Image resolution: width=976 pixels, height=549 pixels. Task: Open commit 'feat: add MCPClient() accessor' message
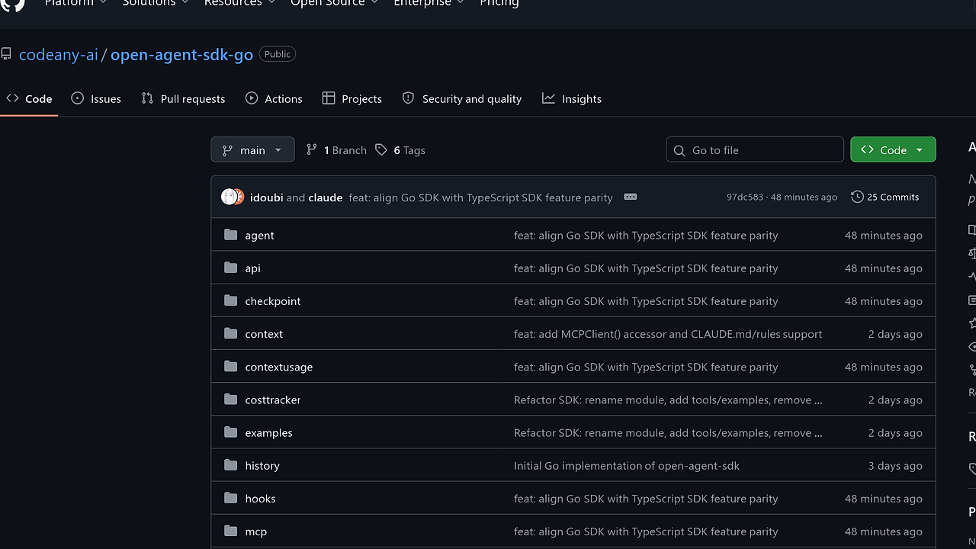pos(668,334)
